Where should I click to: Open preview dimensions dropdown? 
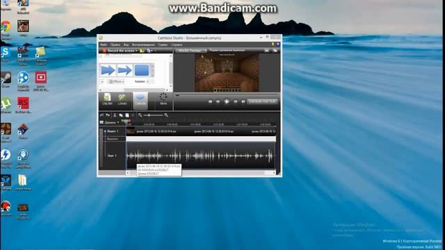tap(191, 51)
